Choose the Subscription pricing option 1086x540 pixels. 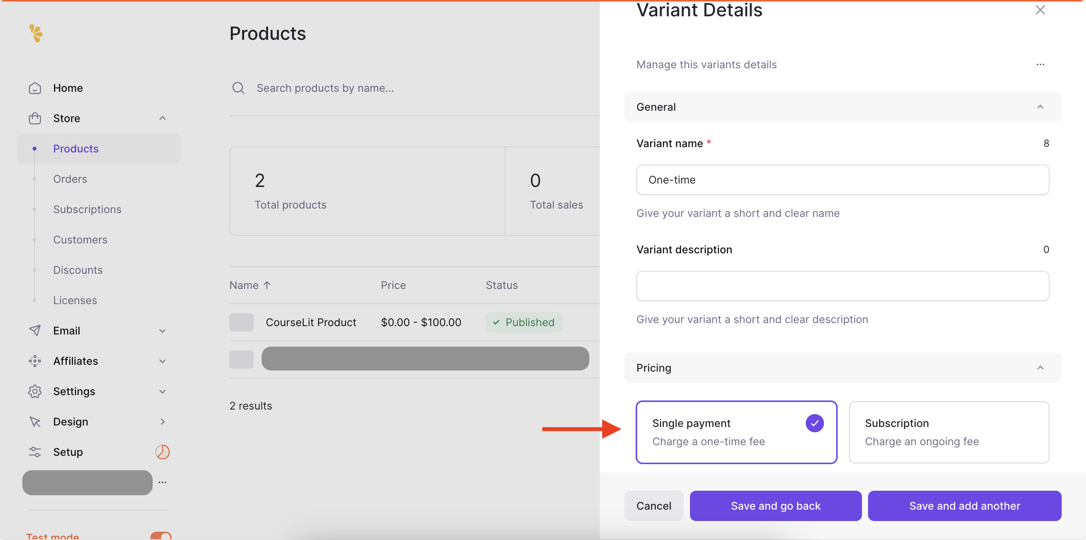(x=949, y=432)
